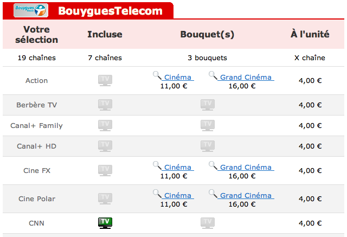Click grey TV icon in Action Incluse column

click(x=105, y=80)
